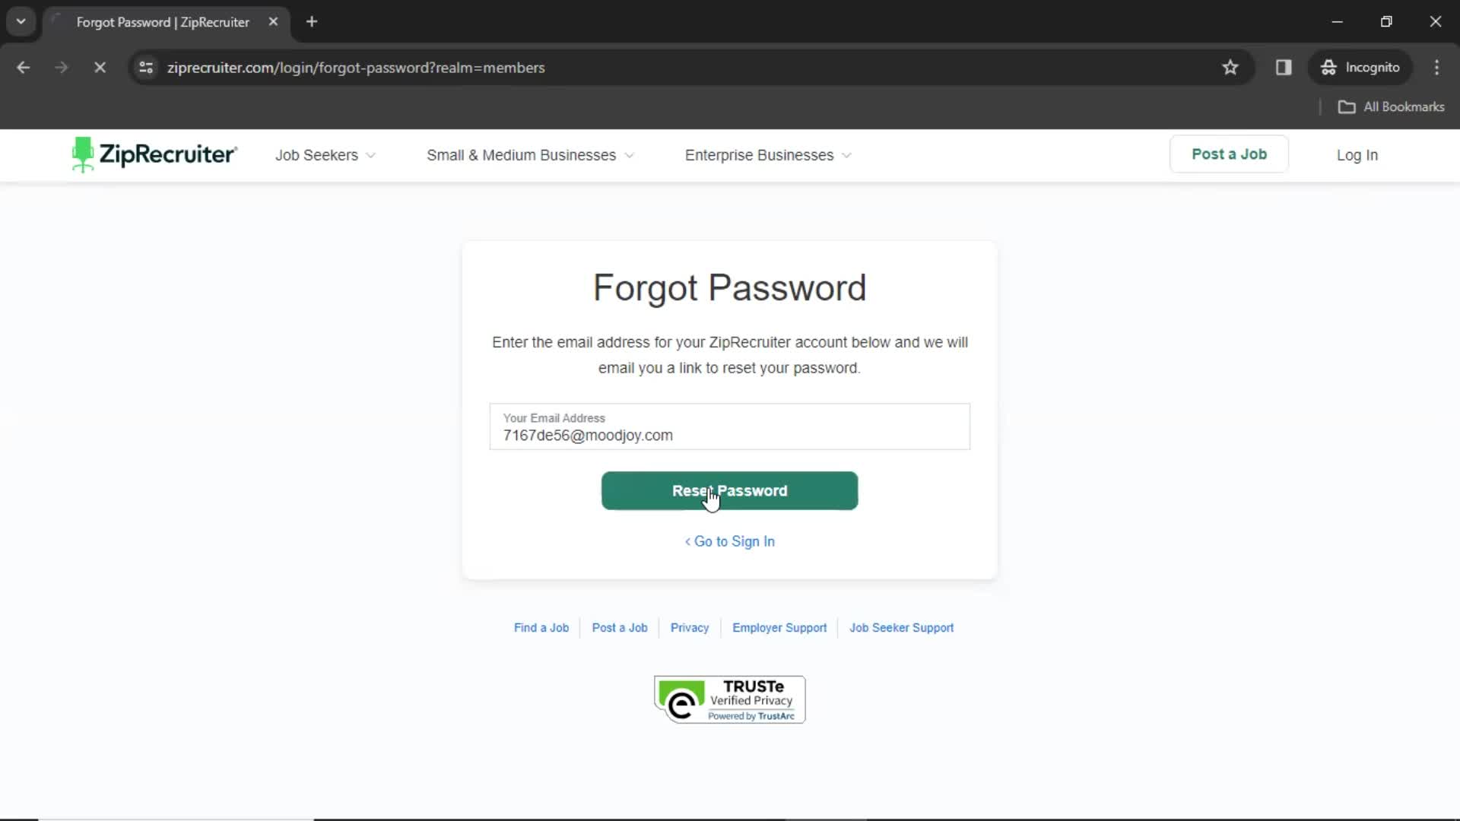Expand Small and Medium Businesses menu

click(529, 154)
